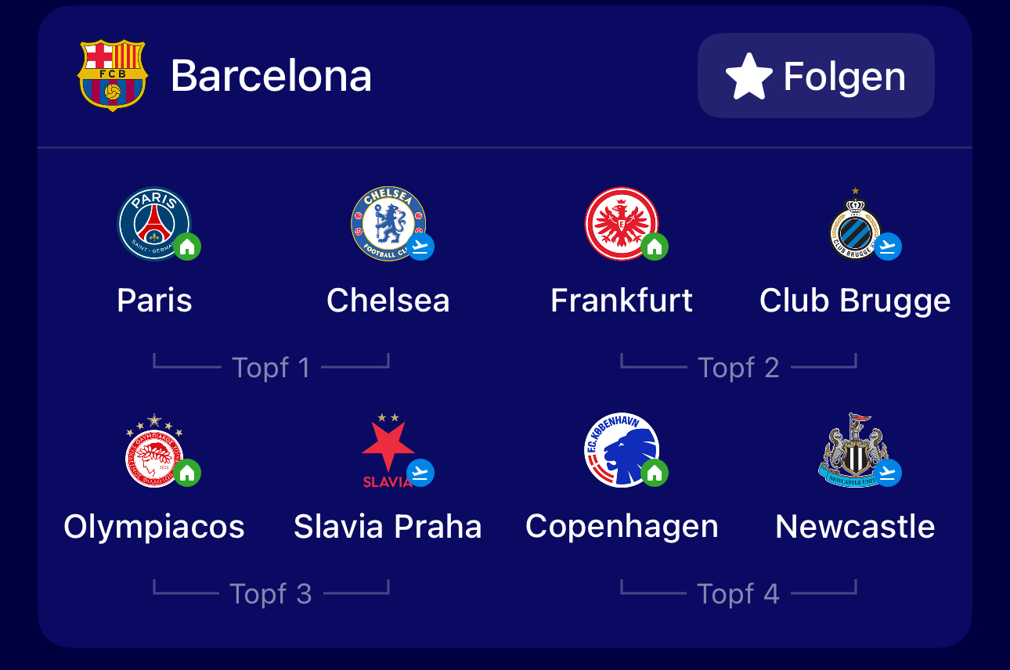This screenshot has height=670, width=1010.
Task: Select the Topf 4 pot label
Action: tap(738, 594)
